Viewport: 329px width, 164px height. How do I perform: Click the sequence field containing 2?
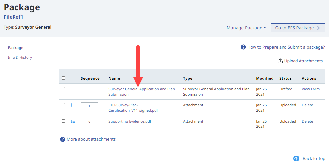pyautogui.click(x=89, y=122)
